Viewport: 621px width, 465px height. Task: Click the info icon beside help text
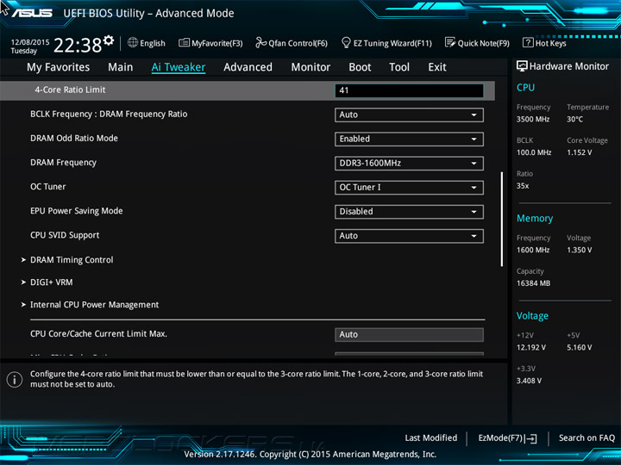(15, 380)
